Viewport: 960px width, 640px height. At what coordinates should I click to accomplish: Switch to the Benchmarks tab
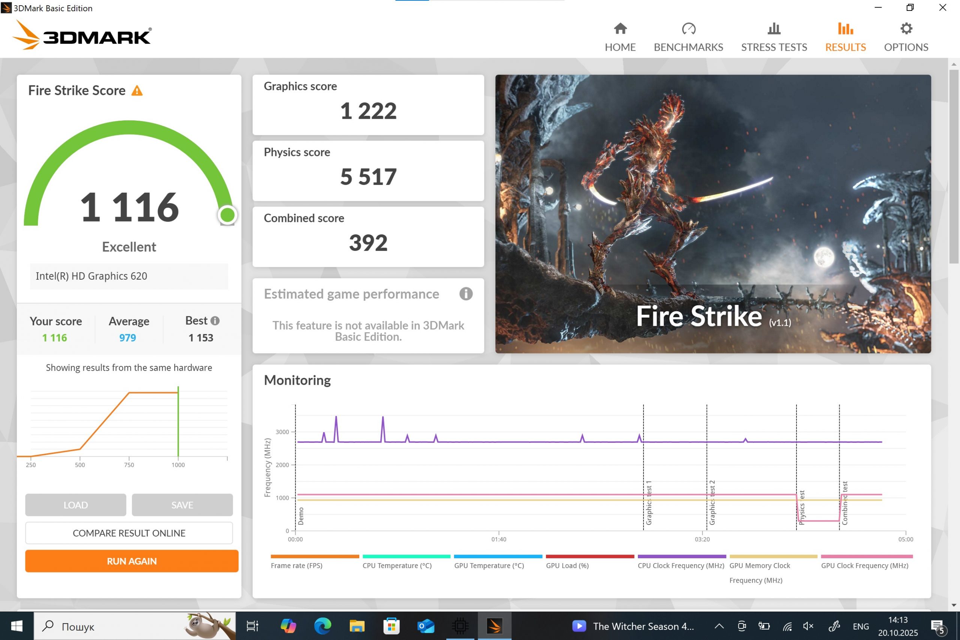click(x=688, y=37)
